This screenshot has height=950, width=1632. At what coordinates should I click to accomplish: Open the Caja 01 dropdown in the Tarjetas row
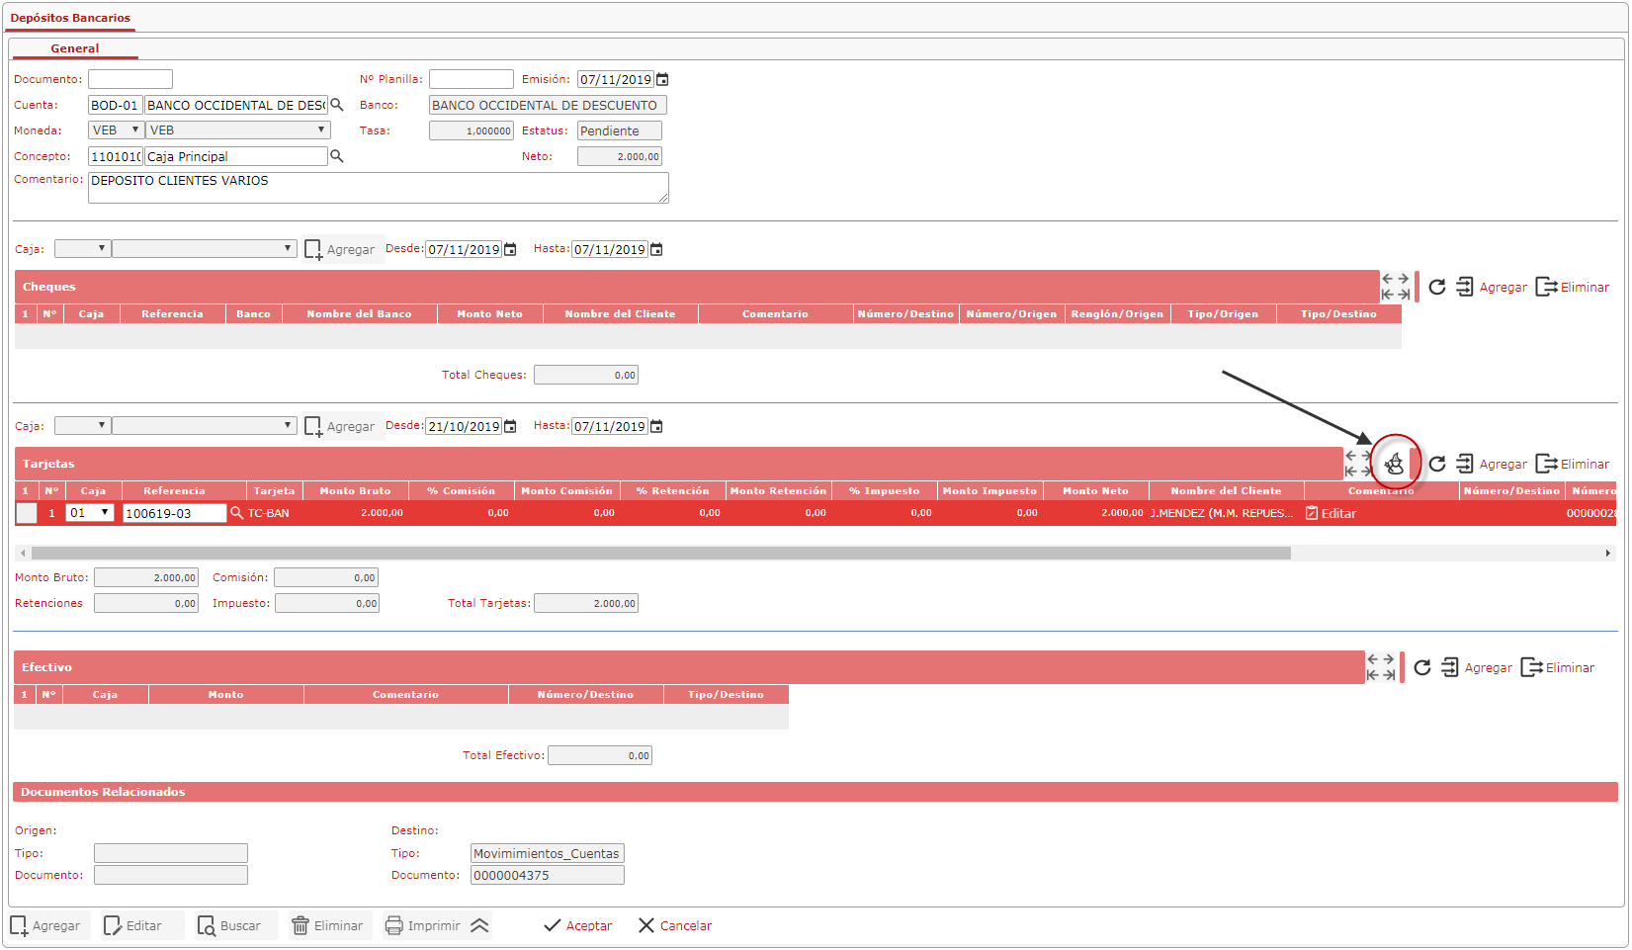point(90,513)
